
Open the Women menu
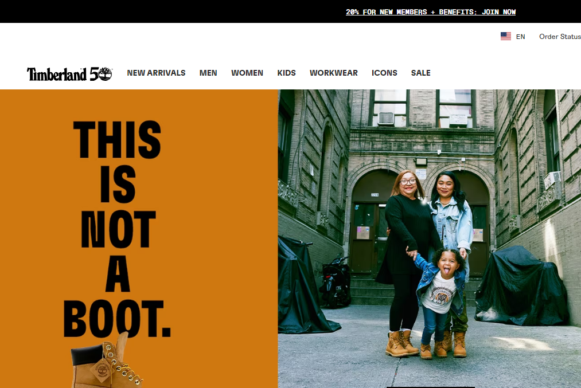tap(247, 73)
